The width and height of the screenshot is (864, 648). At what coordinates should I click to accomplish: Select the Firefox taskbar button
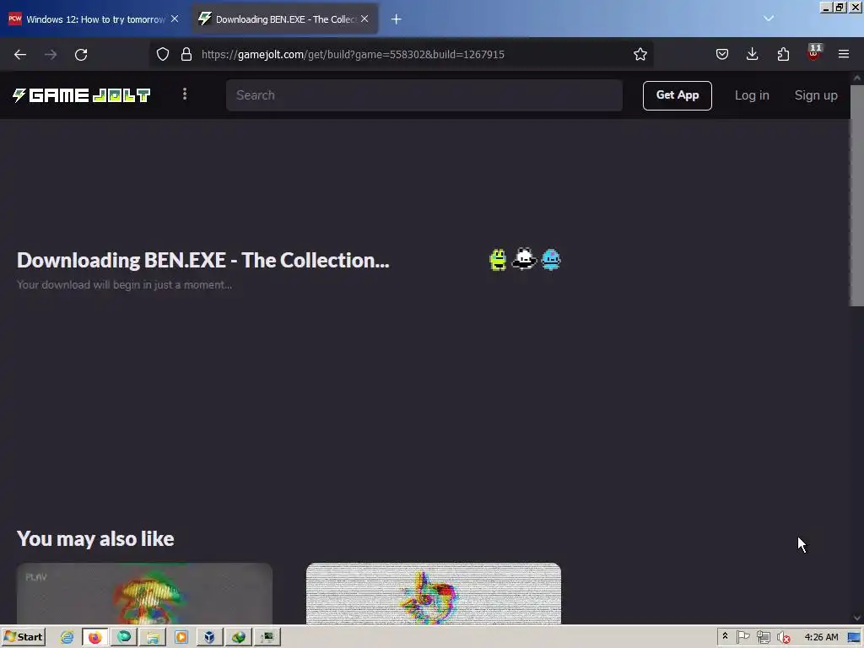[x=94, y=637]
